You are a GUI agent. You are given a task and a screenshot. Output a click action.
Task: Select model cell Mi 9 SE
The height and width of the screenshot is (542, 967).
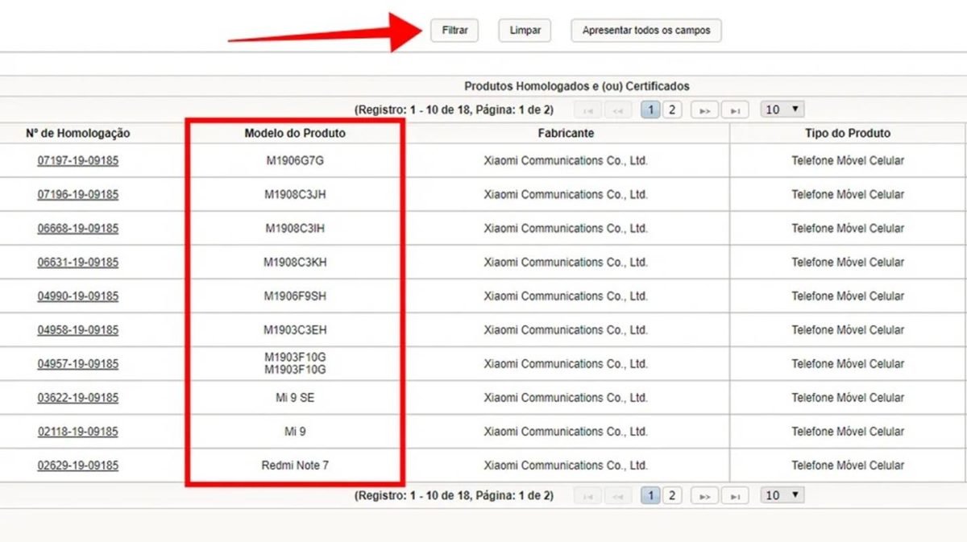pyautogui.click(x=295, y=397)
